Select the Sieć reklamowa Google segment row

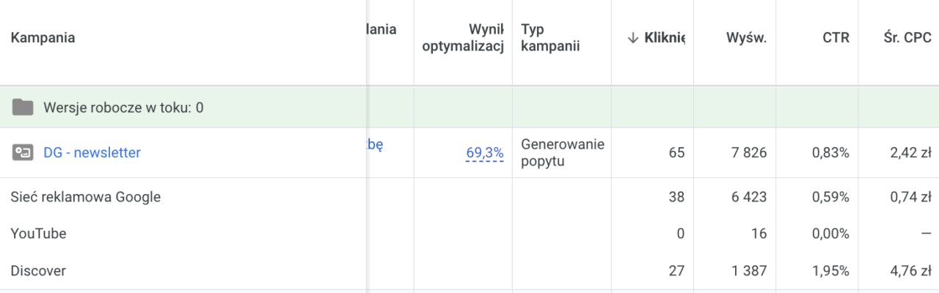(469, 196)
